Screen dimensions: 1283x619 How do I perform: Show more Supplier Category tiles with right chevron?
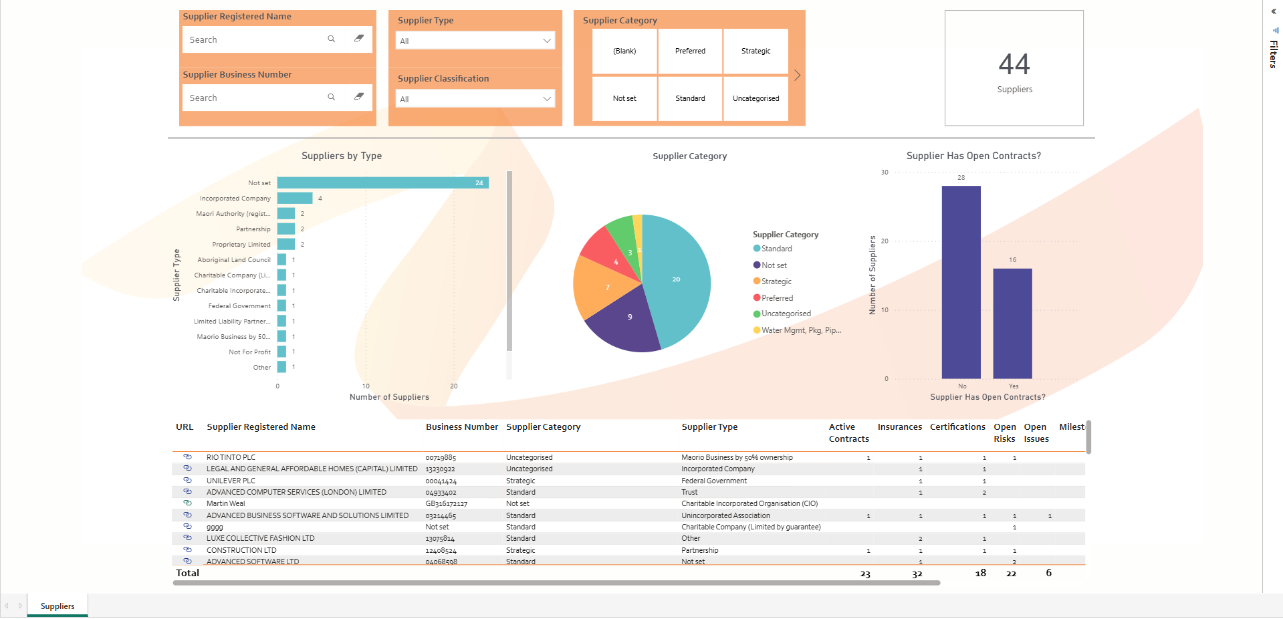(797, 76)
